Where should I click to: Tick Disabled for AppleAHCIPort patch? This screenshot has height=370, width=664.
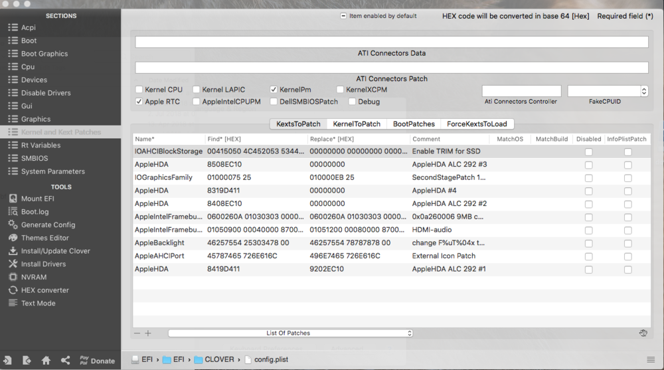coord(588,256)
